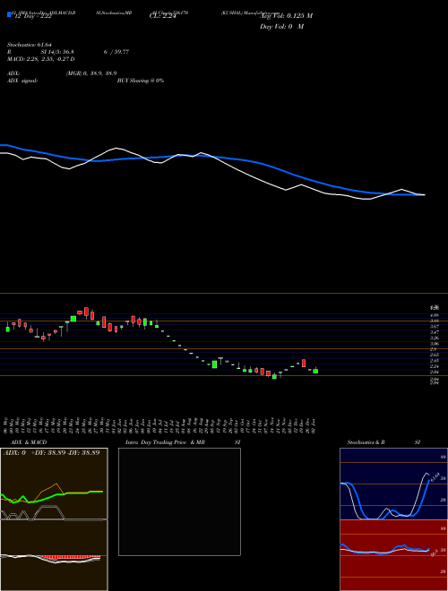This screenshot has height=591, width=448.
Task: Click the red MACD histogram bars
Action: [69, 557]
